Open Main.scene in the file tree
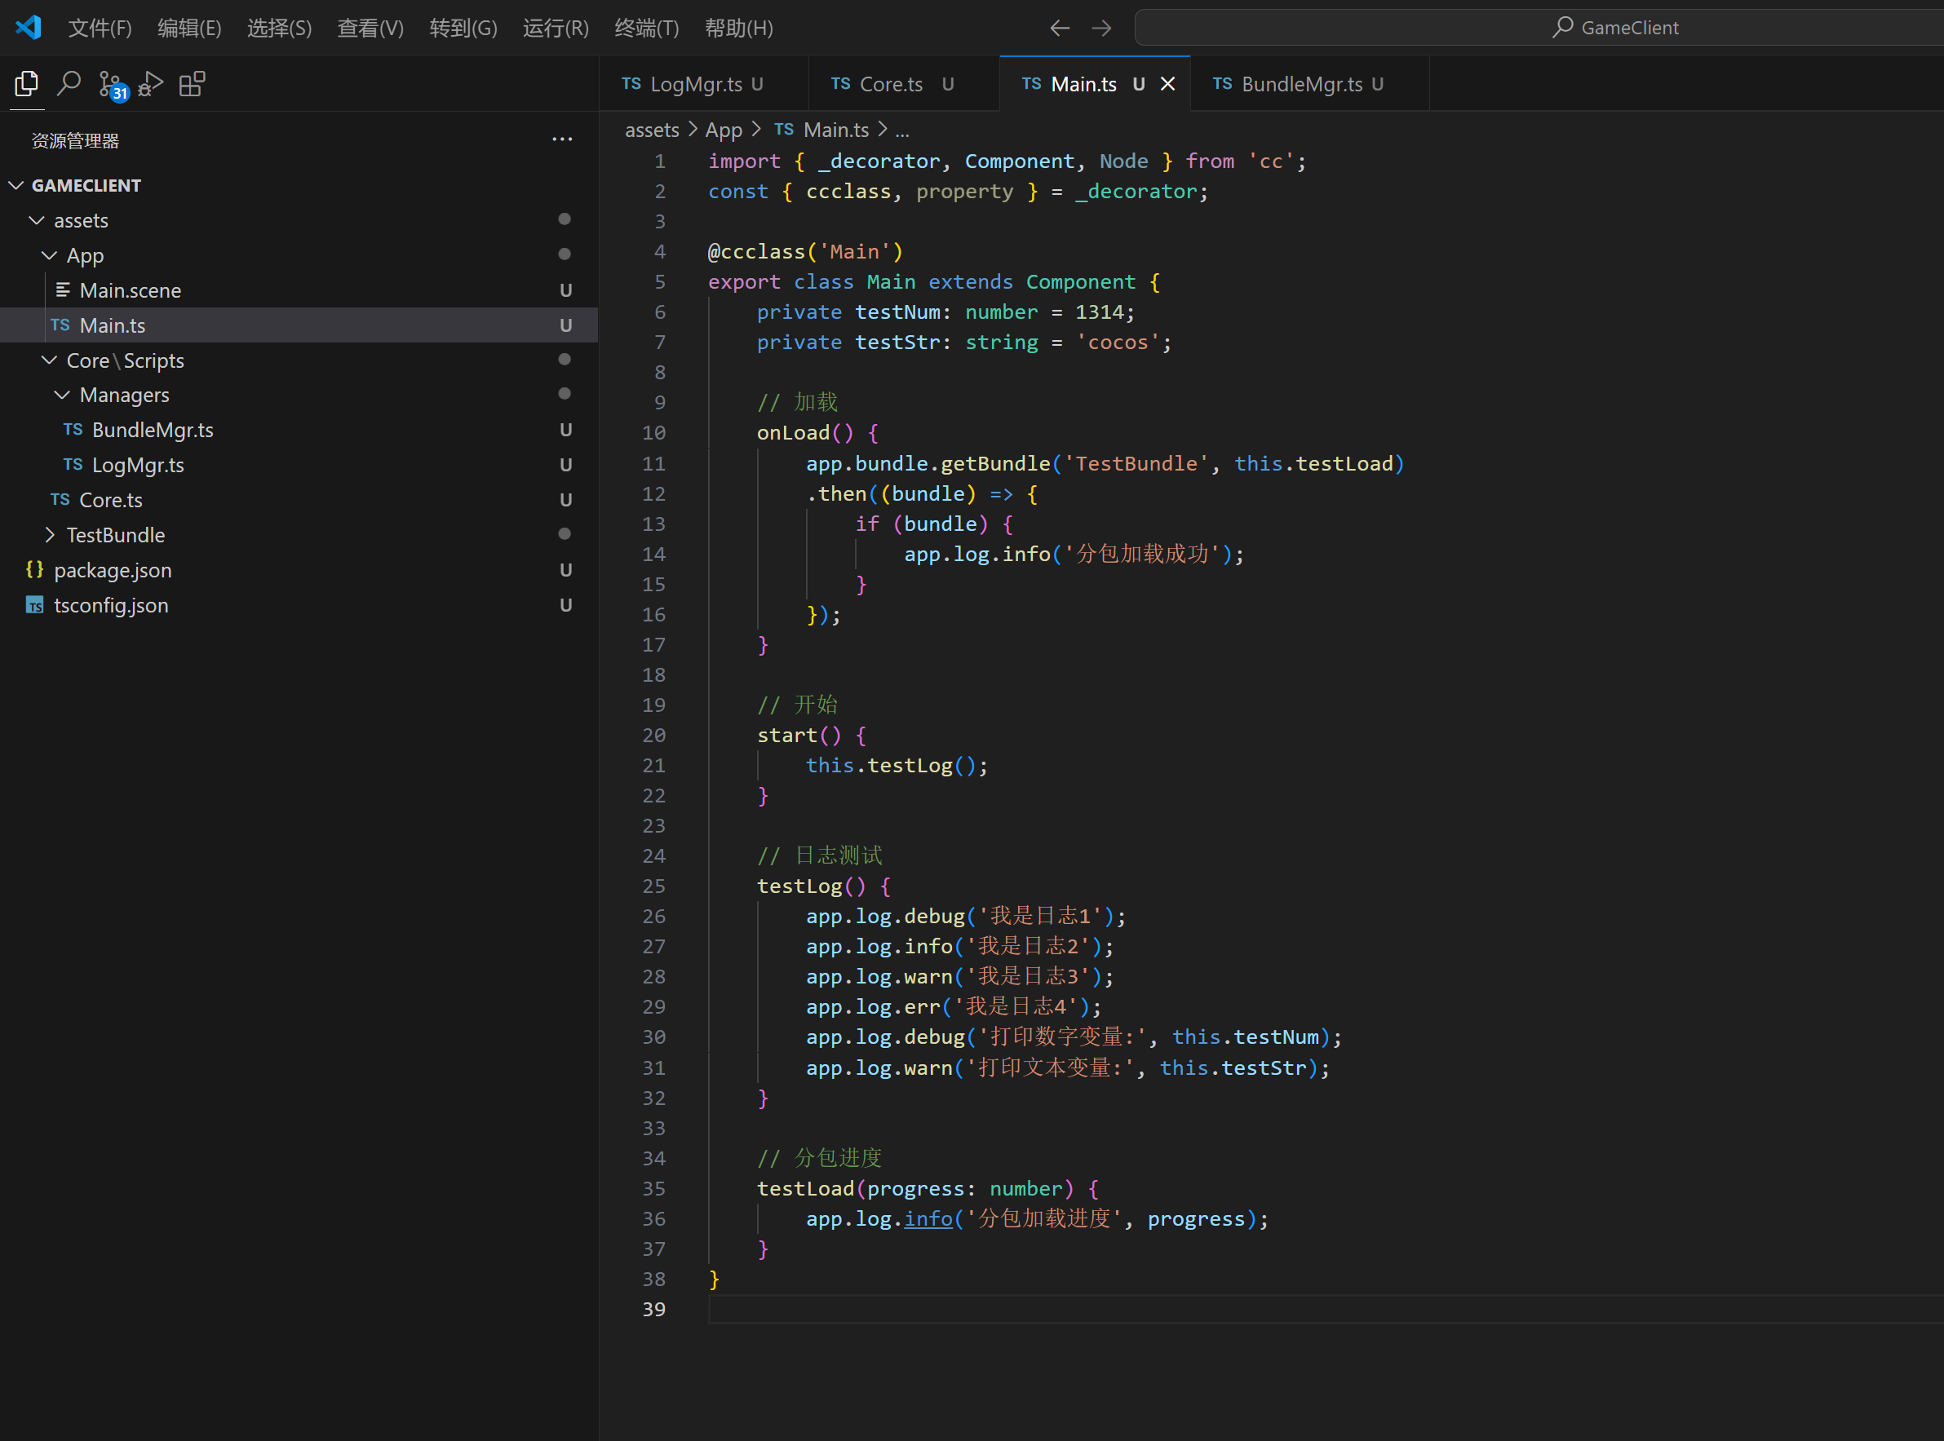Image resolution: width=1944 pixels, height=1441 pixels. click(x=130, y=290)
